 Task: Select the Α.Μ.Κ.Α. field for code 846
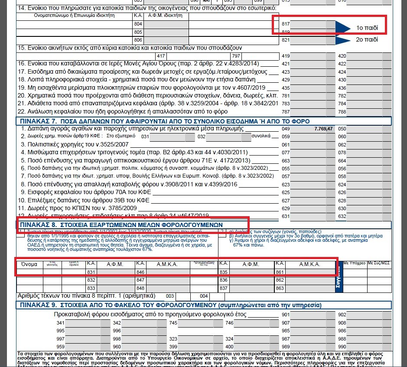[x=168, y=272]
